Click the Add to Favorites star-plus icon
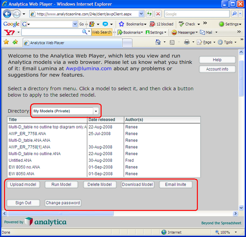 15,42
